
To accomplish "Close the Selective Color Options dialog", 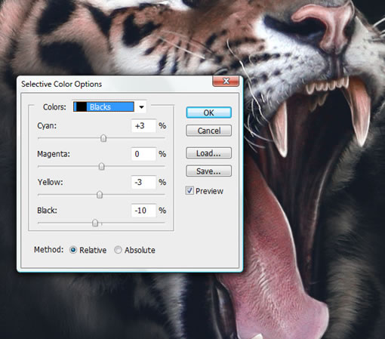I will pyautogui.click(x=226, y=81).
